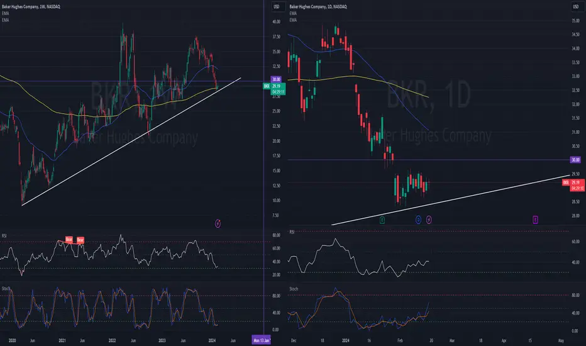Image resolution: width=586 pixels, height=346 pixels.
Task: Select the first EMA legend on weekly chart
Action: (x=5, y=13)
